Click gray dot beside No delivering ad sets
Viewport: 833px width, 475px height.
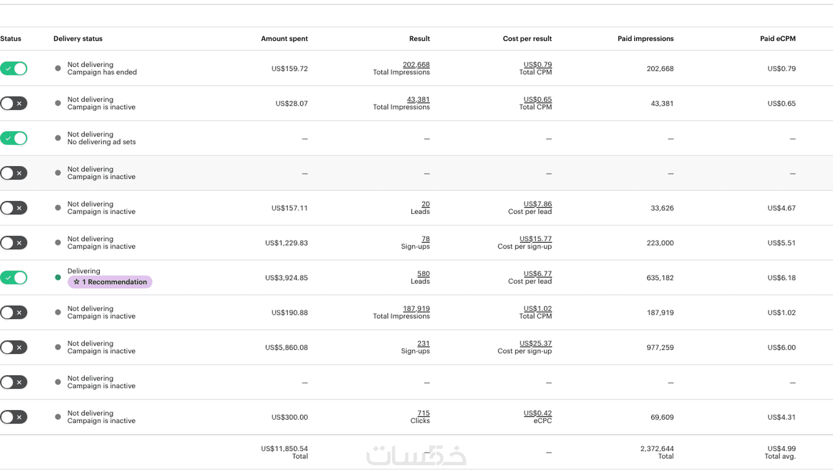[58, 138]
